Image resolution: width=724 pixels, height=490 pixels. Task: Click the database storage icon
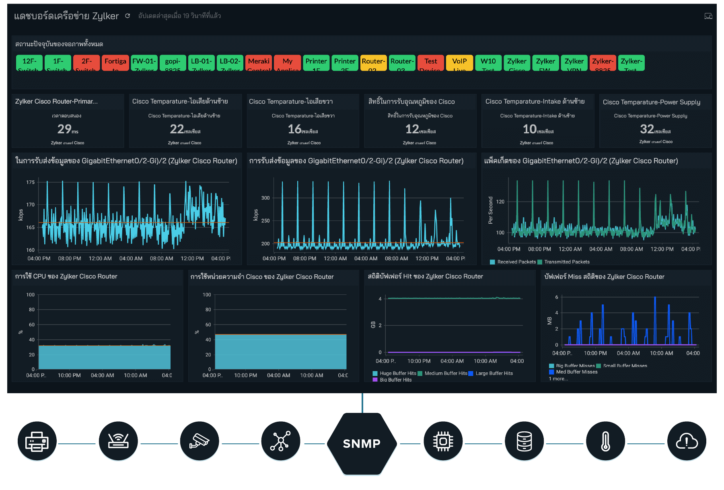[524, 441]
